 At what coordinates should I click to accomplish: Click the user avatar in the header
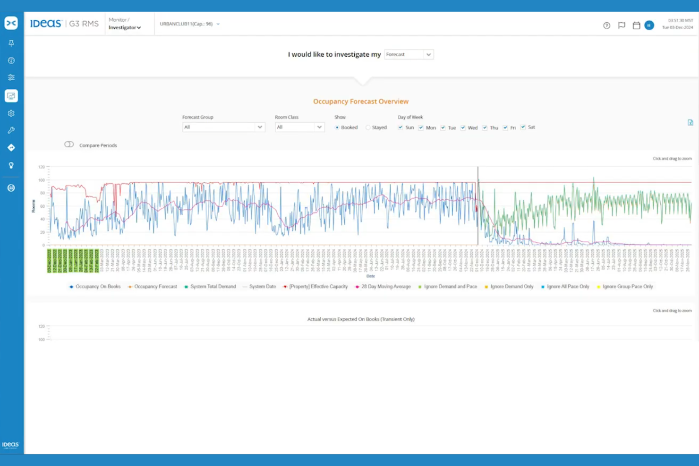648,25
